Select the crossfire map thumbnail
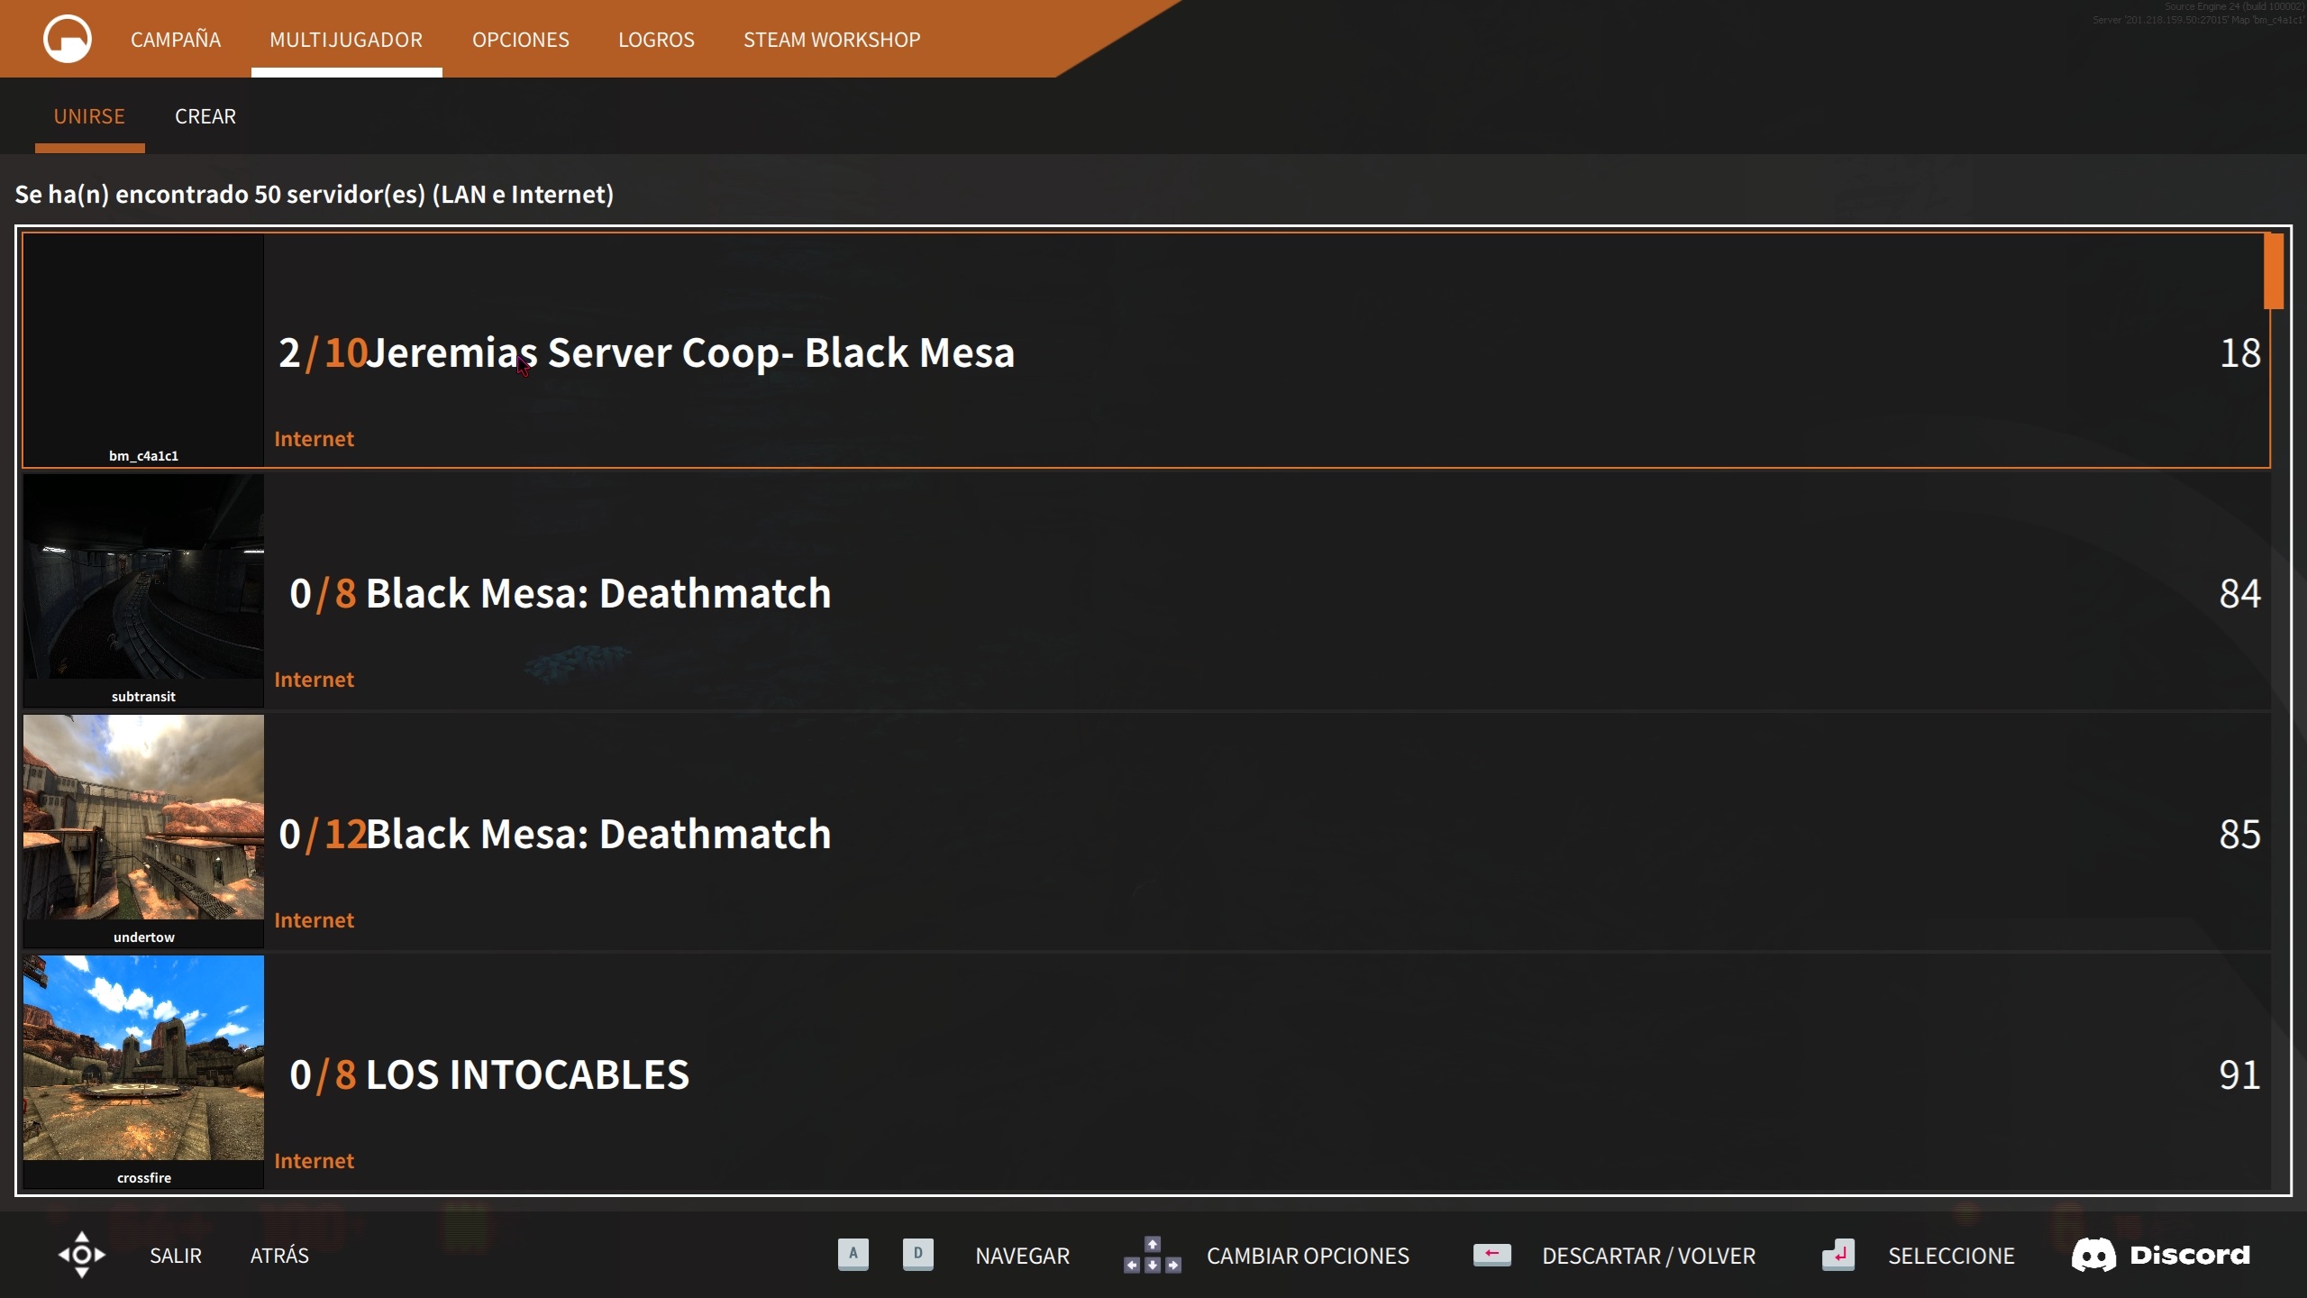 point(143,1057)
